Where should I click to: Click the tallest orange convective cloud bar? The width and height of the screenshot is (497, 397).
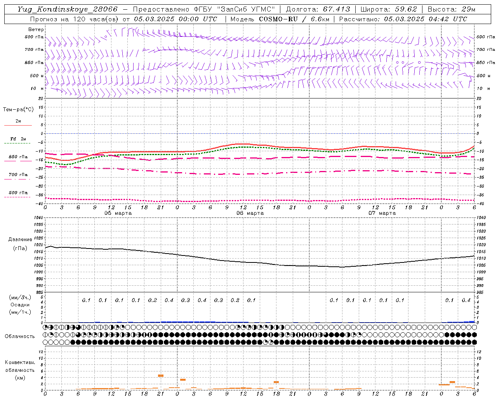[161, 375]
